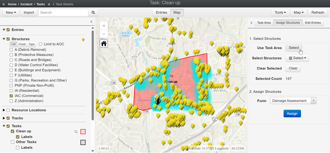This screenshot has height=153, width=330.
Task: Click the Import button
Action: tap(29, 13)
